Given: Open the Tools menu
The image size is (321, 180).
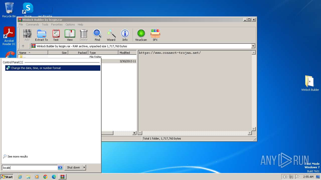Looking at the screenshot, I should click(x=45, y=24).
